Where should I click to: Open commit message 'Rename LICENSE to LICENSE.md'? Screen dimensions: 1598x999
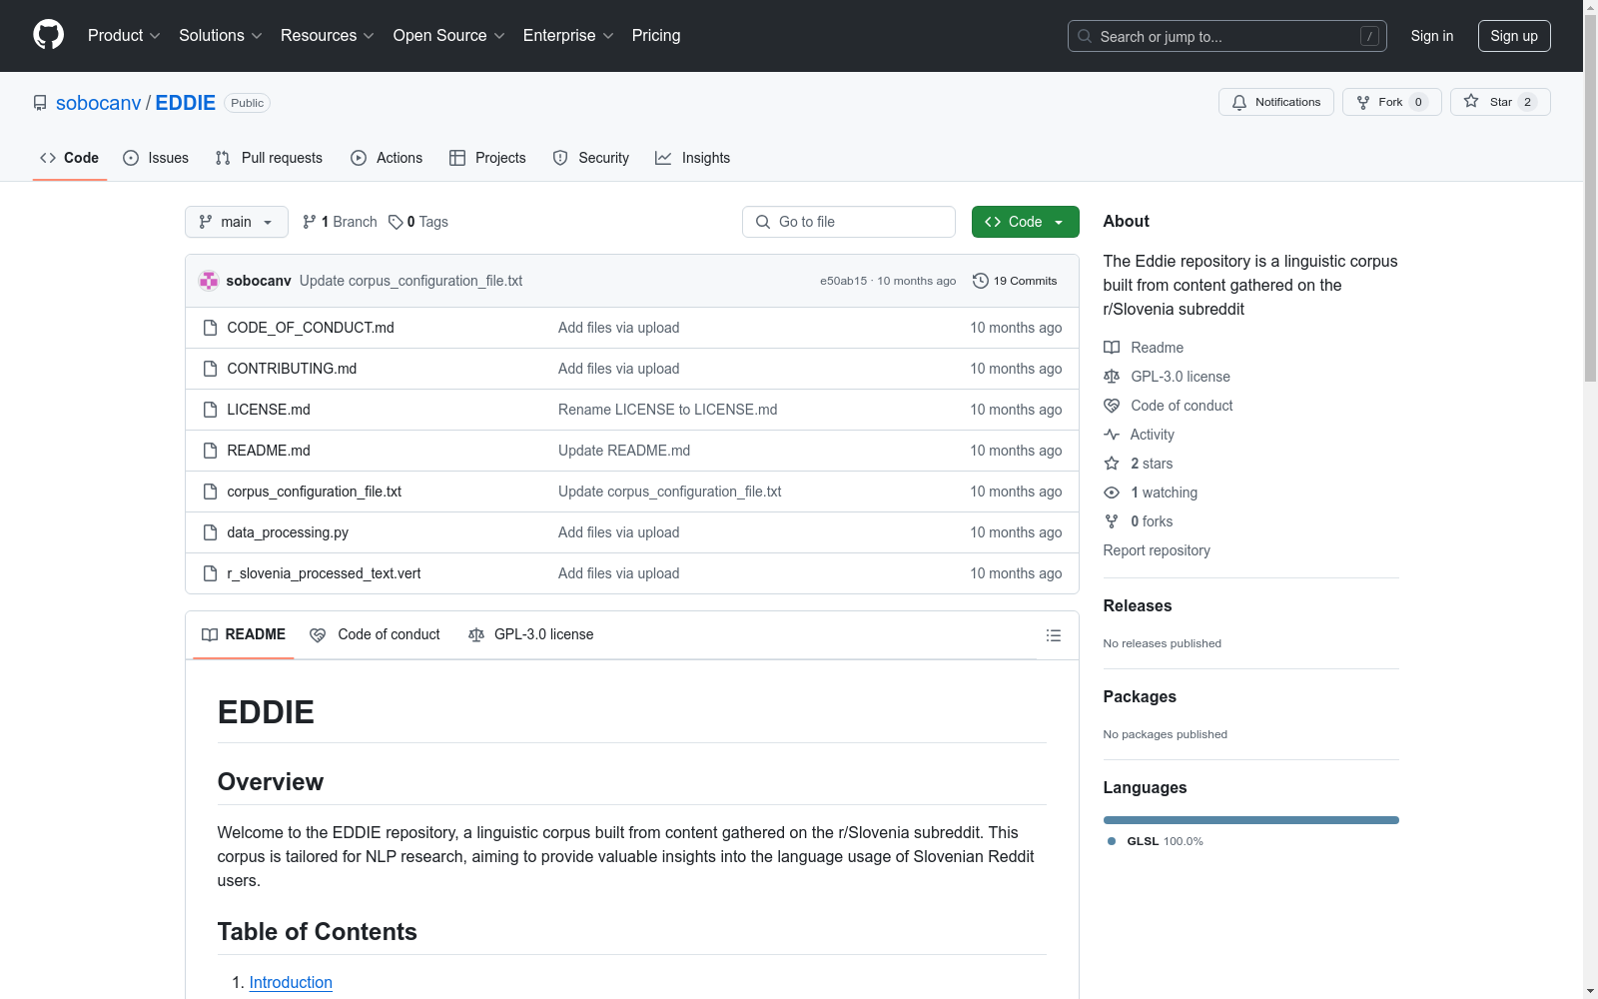(x=667, y=410)
